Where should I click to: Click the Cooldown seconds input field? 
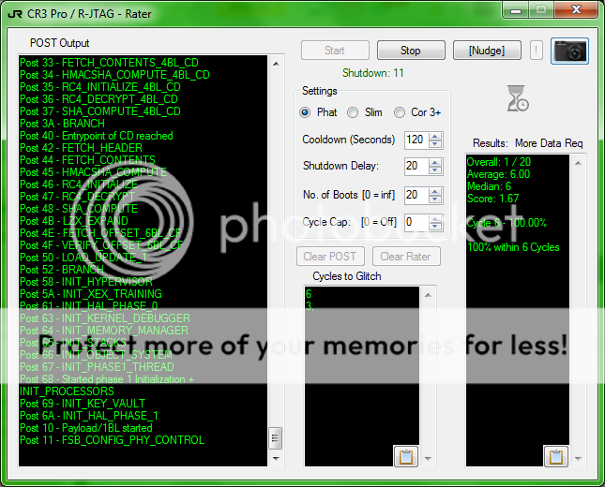(x=415, y=140)
